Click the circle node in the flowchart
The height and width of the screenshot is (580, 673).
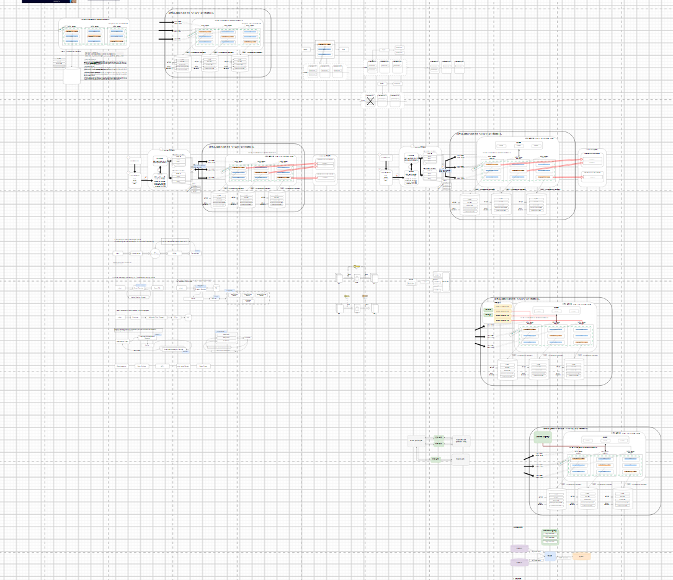click(x=154, y=254)
